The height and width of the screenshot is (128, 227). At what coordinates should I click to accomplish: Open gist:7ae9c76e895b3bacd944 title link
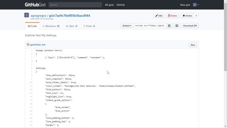pyautogui.click(x=70, y=16)
